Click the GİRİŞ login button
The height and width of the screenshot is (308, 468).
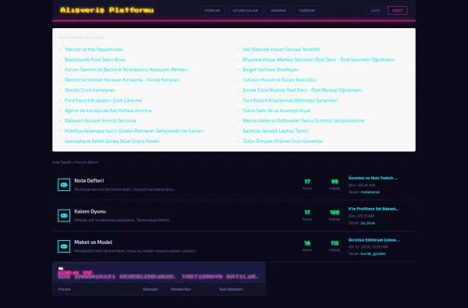[375, 10]
